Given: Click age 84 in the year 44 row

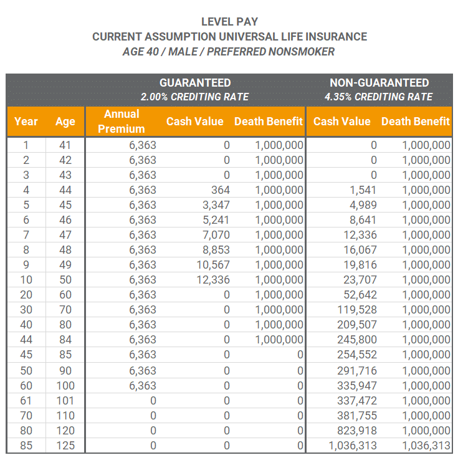Looking at the screenshot, I should [65, 339].
